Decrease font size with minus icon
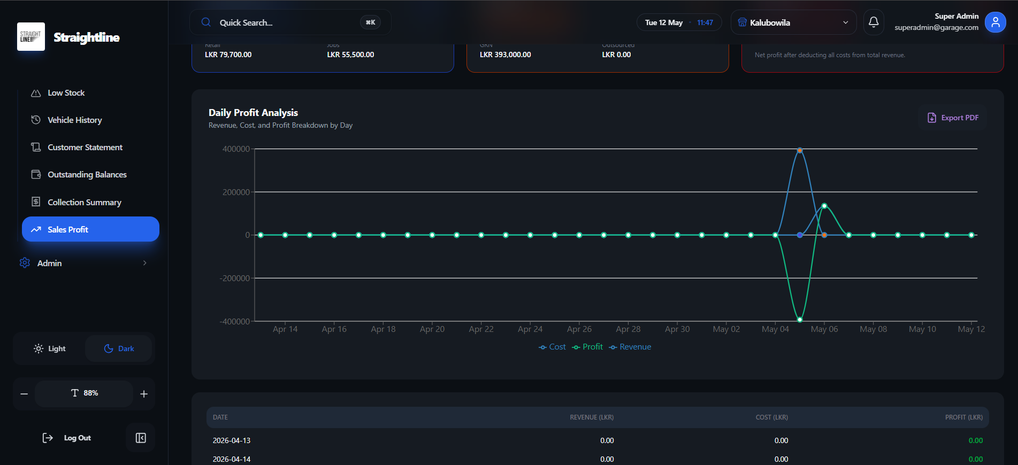 click(x=24, y=394)
